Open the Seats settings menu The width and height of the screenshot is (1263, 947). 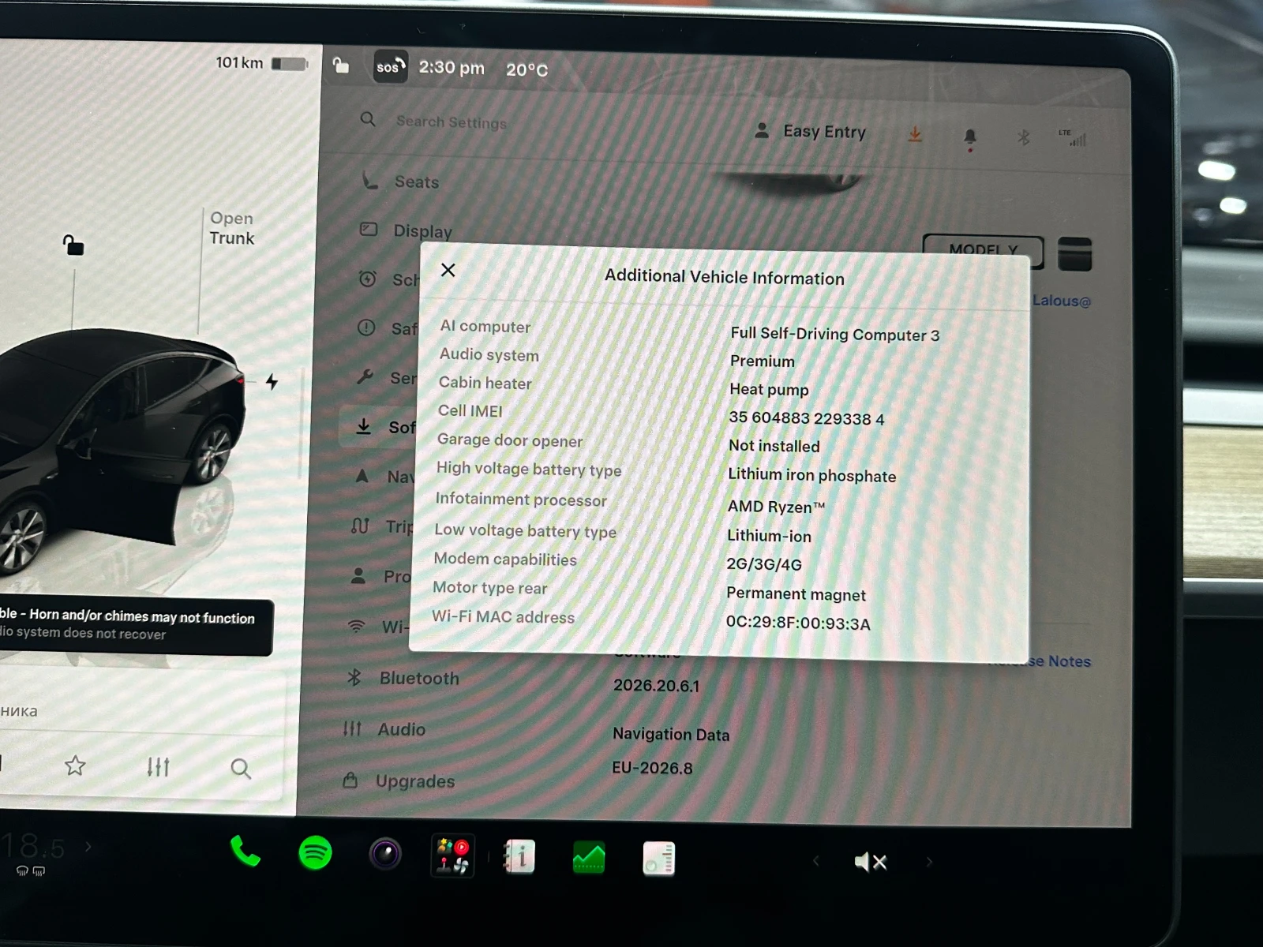coord(400,182)
